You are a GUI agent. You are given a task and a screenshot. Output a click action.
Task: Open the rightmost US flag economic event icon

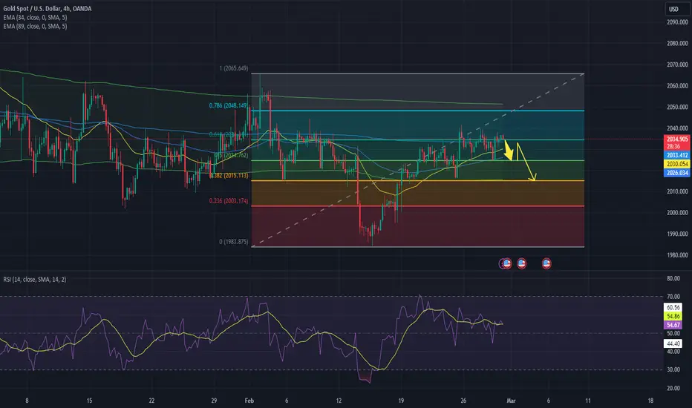[546, 264]
